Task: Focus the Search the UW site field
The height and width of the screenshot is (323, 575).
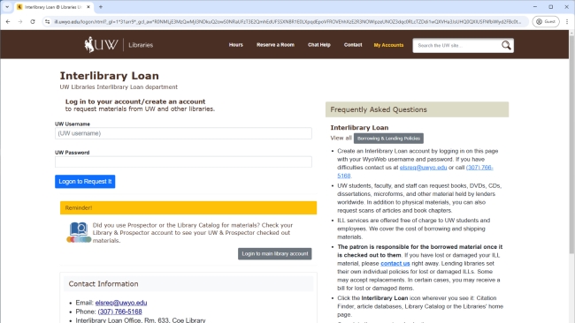Action: click(456, 45)
